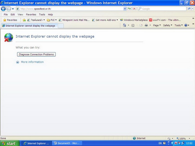The image size is (195, 146).
Task: Expand More information section
Action: 18,62
